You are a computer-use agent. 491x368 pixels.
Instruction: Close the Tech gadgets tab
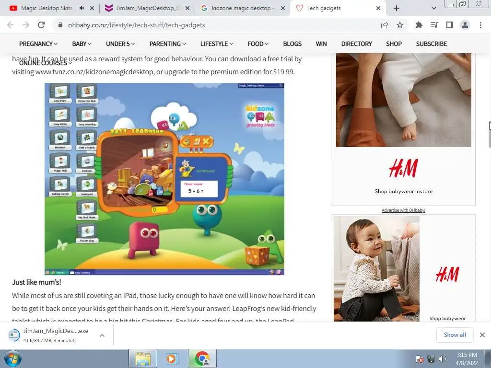(x=378, y=8)
